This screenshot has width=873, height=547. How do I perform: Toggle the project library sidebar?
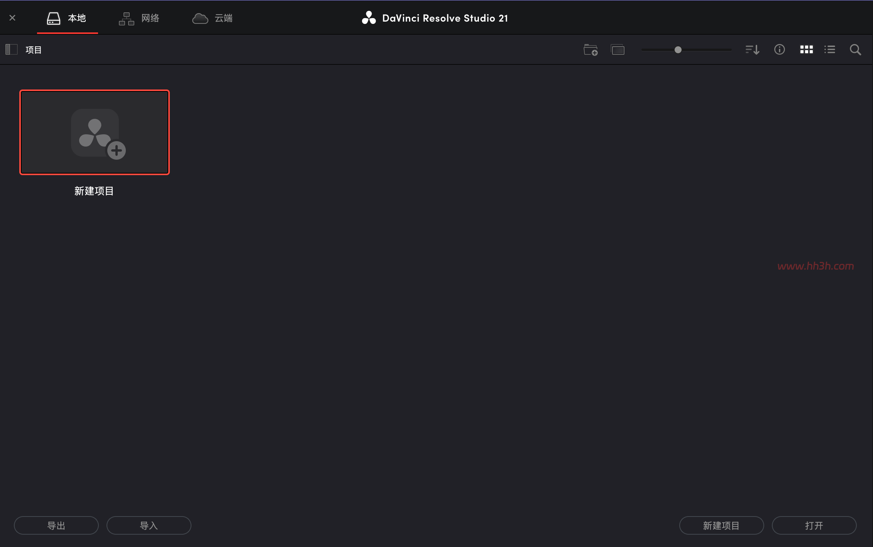coord(12,49)
